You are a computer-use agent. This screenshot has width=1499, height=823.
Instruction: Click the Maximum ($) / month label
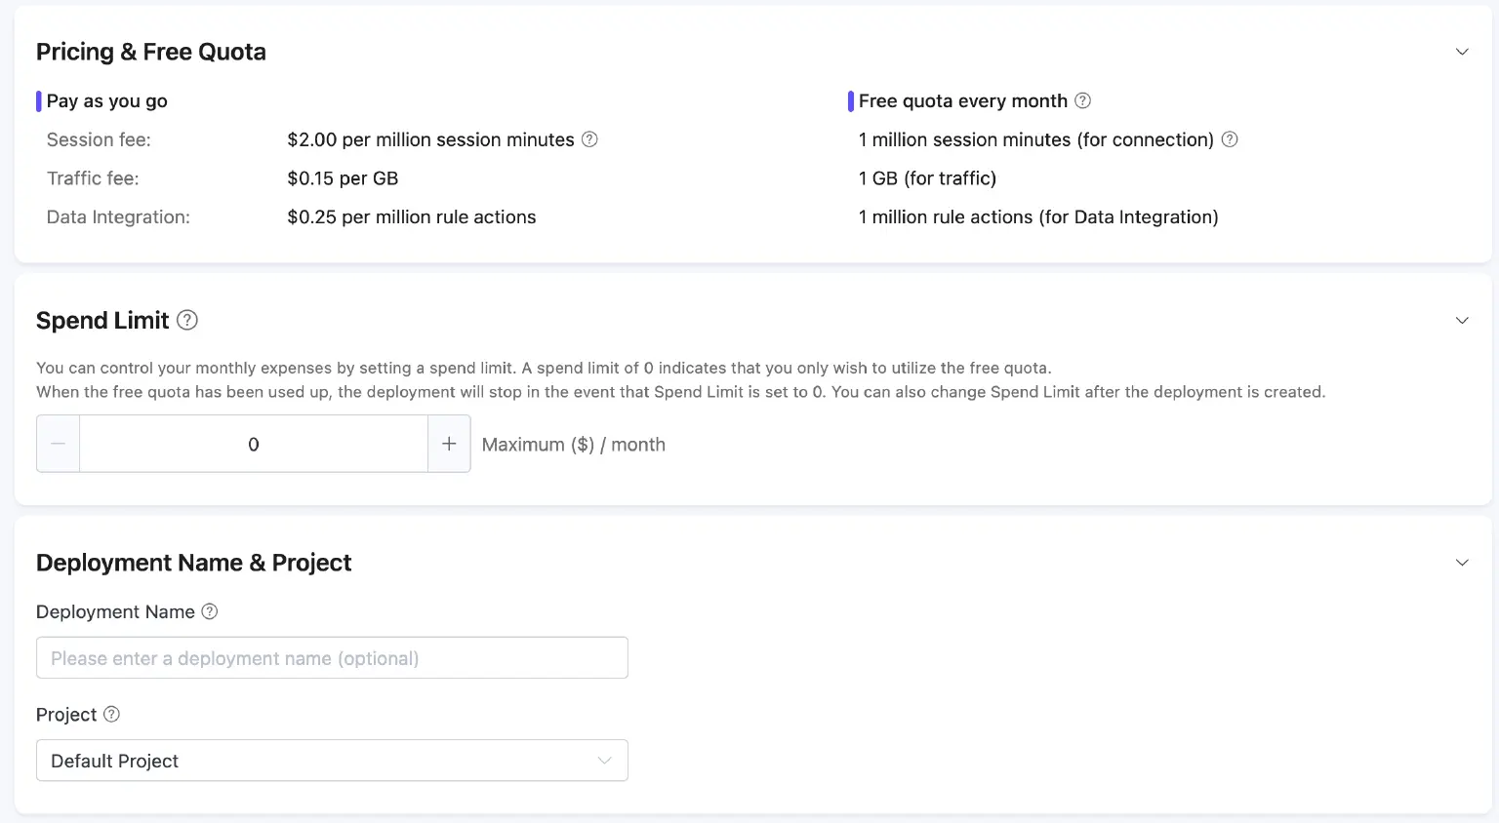click(x=573, y=445)
